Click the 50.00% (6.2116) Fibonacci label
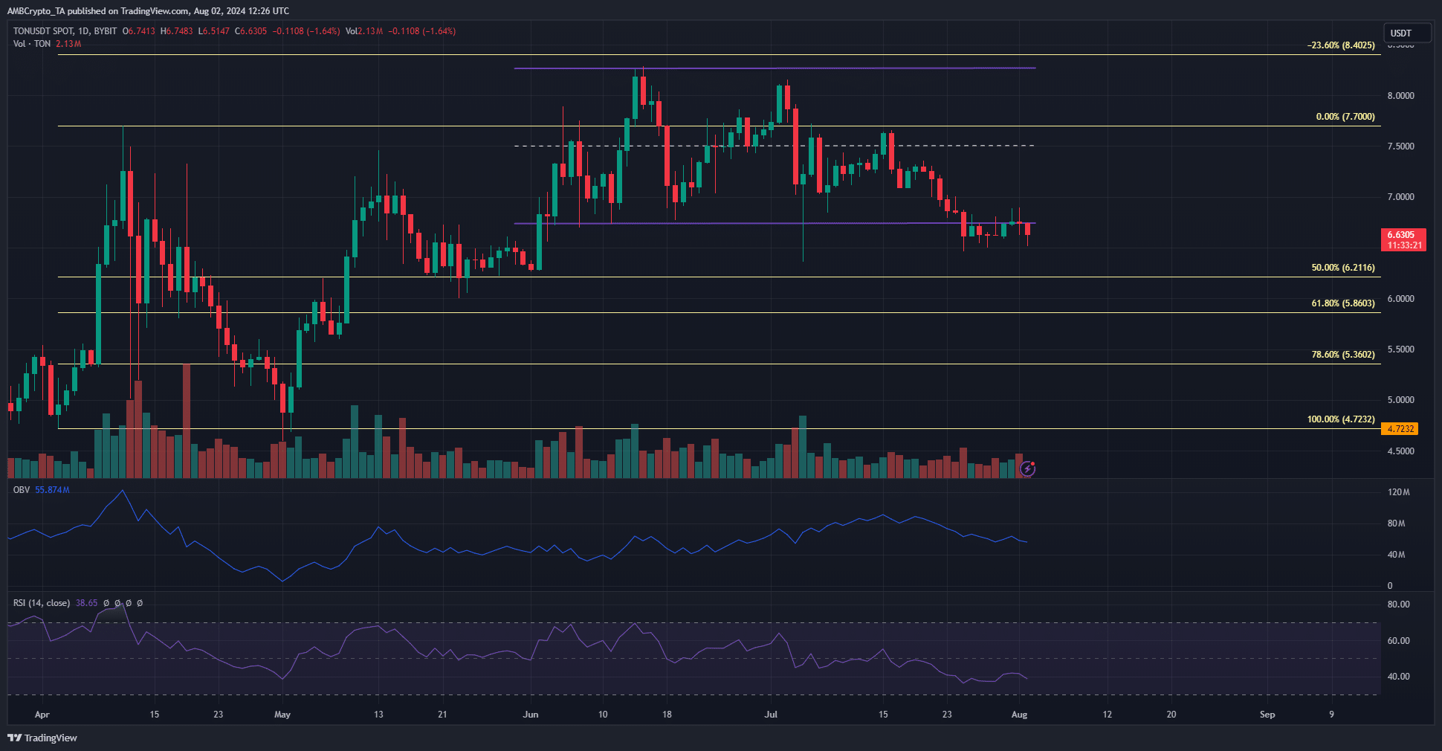This screenshot has width=1442, height=751. tap(1343, 268)
